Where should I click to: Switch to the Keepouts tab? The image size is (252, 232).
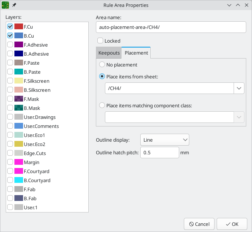pos(109,53)
